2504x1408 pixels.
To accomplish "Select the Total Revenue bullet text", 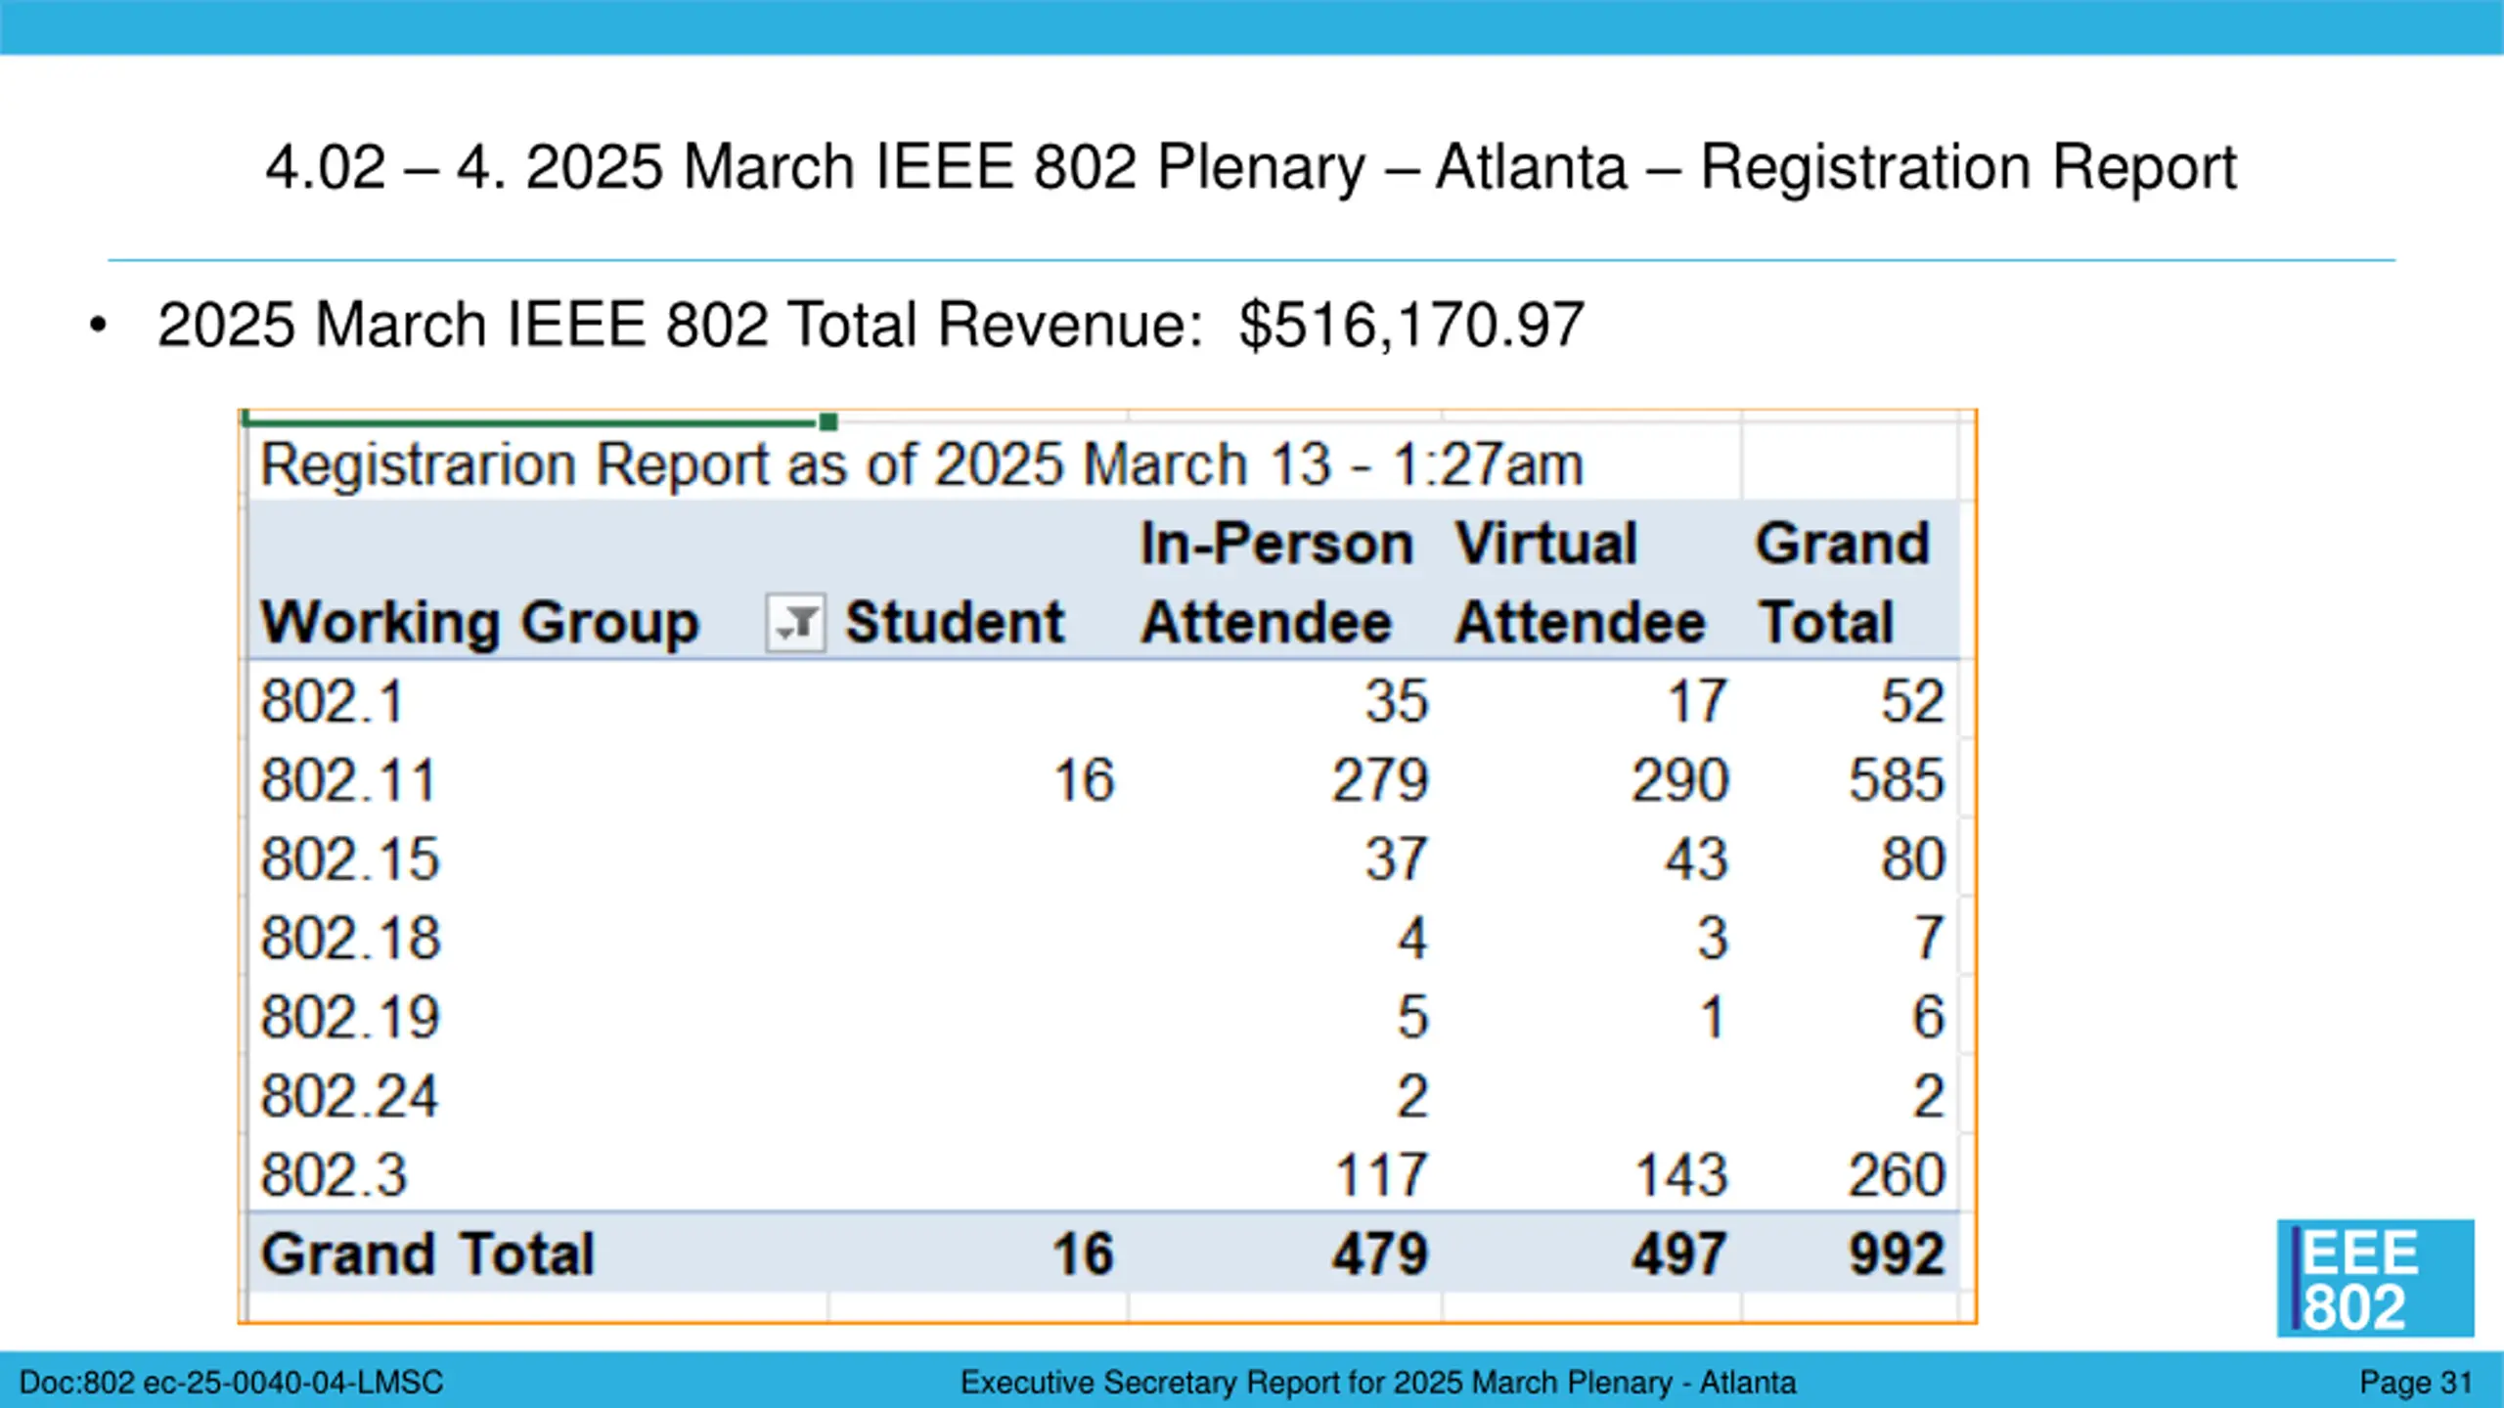I will pyautogui.click(x=871, y=325).
